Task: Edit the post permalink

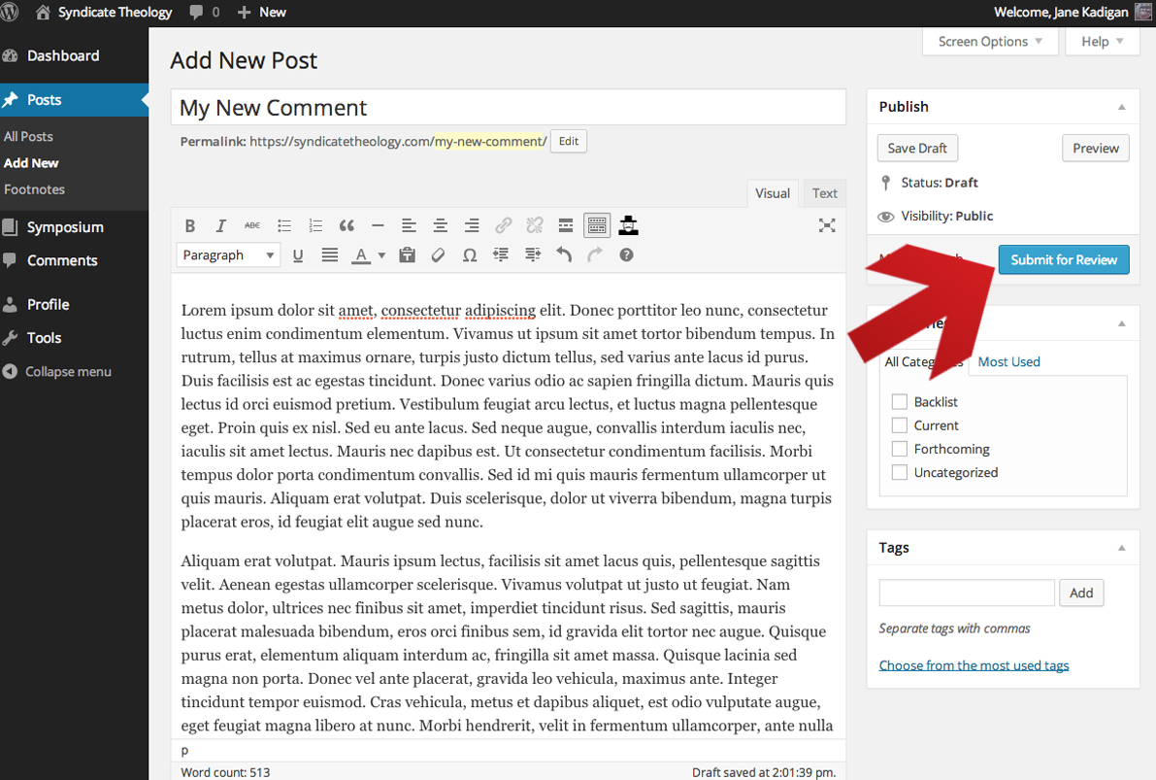Action: pyautogui.click(x=569, y=142)
